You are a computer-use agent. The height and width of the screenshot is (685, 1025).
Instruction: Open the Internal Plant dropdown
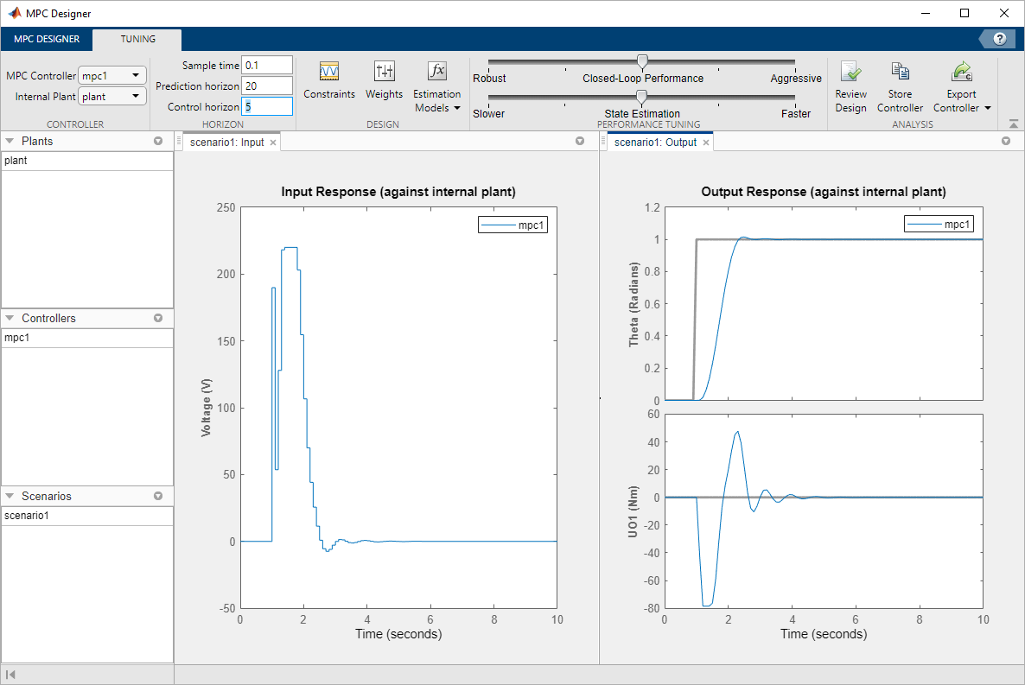click(x=111, y=97)
